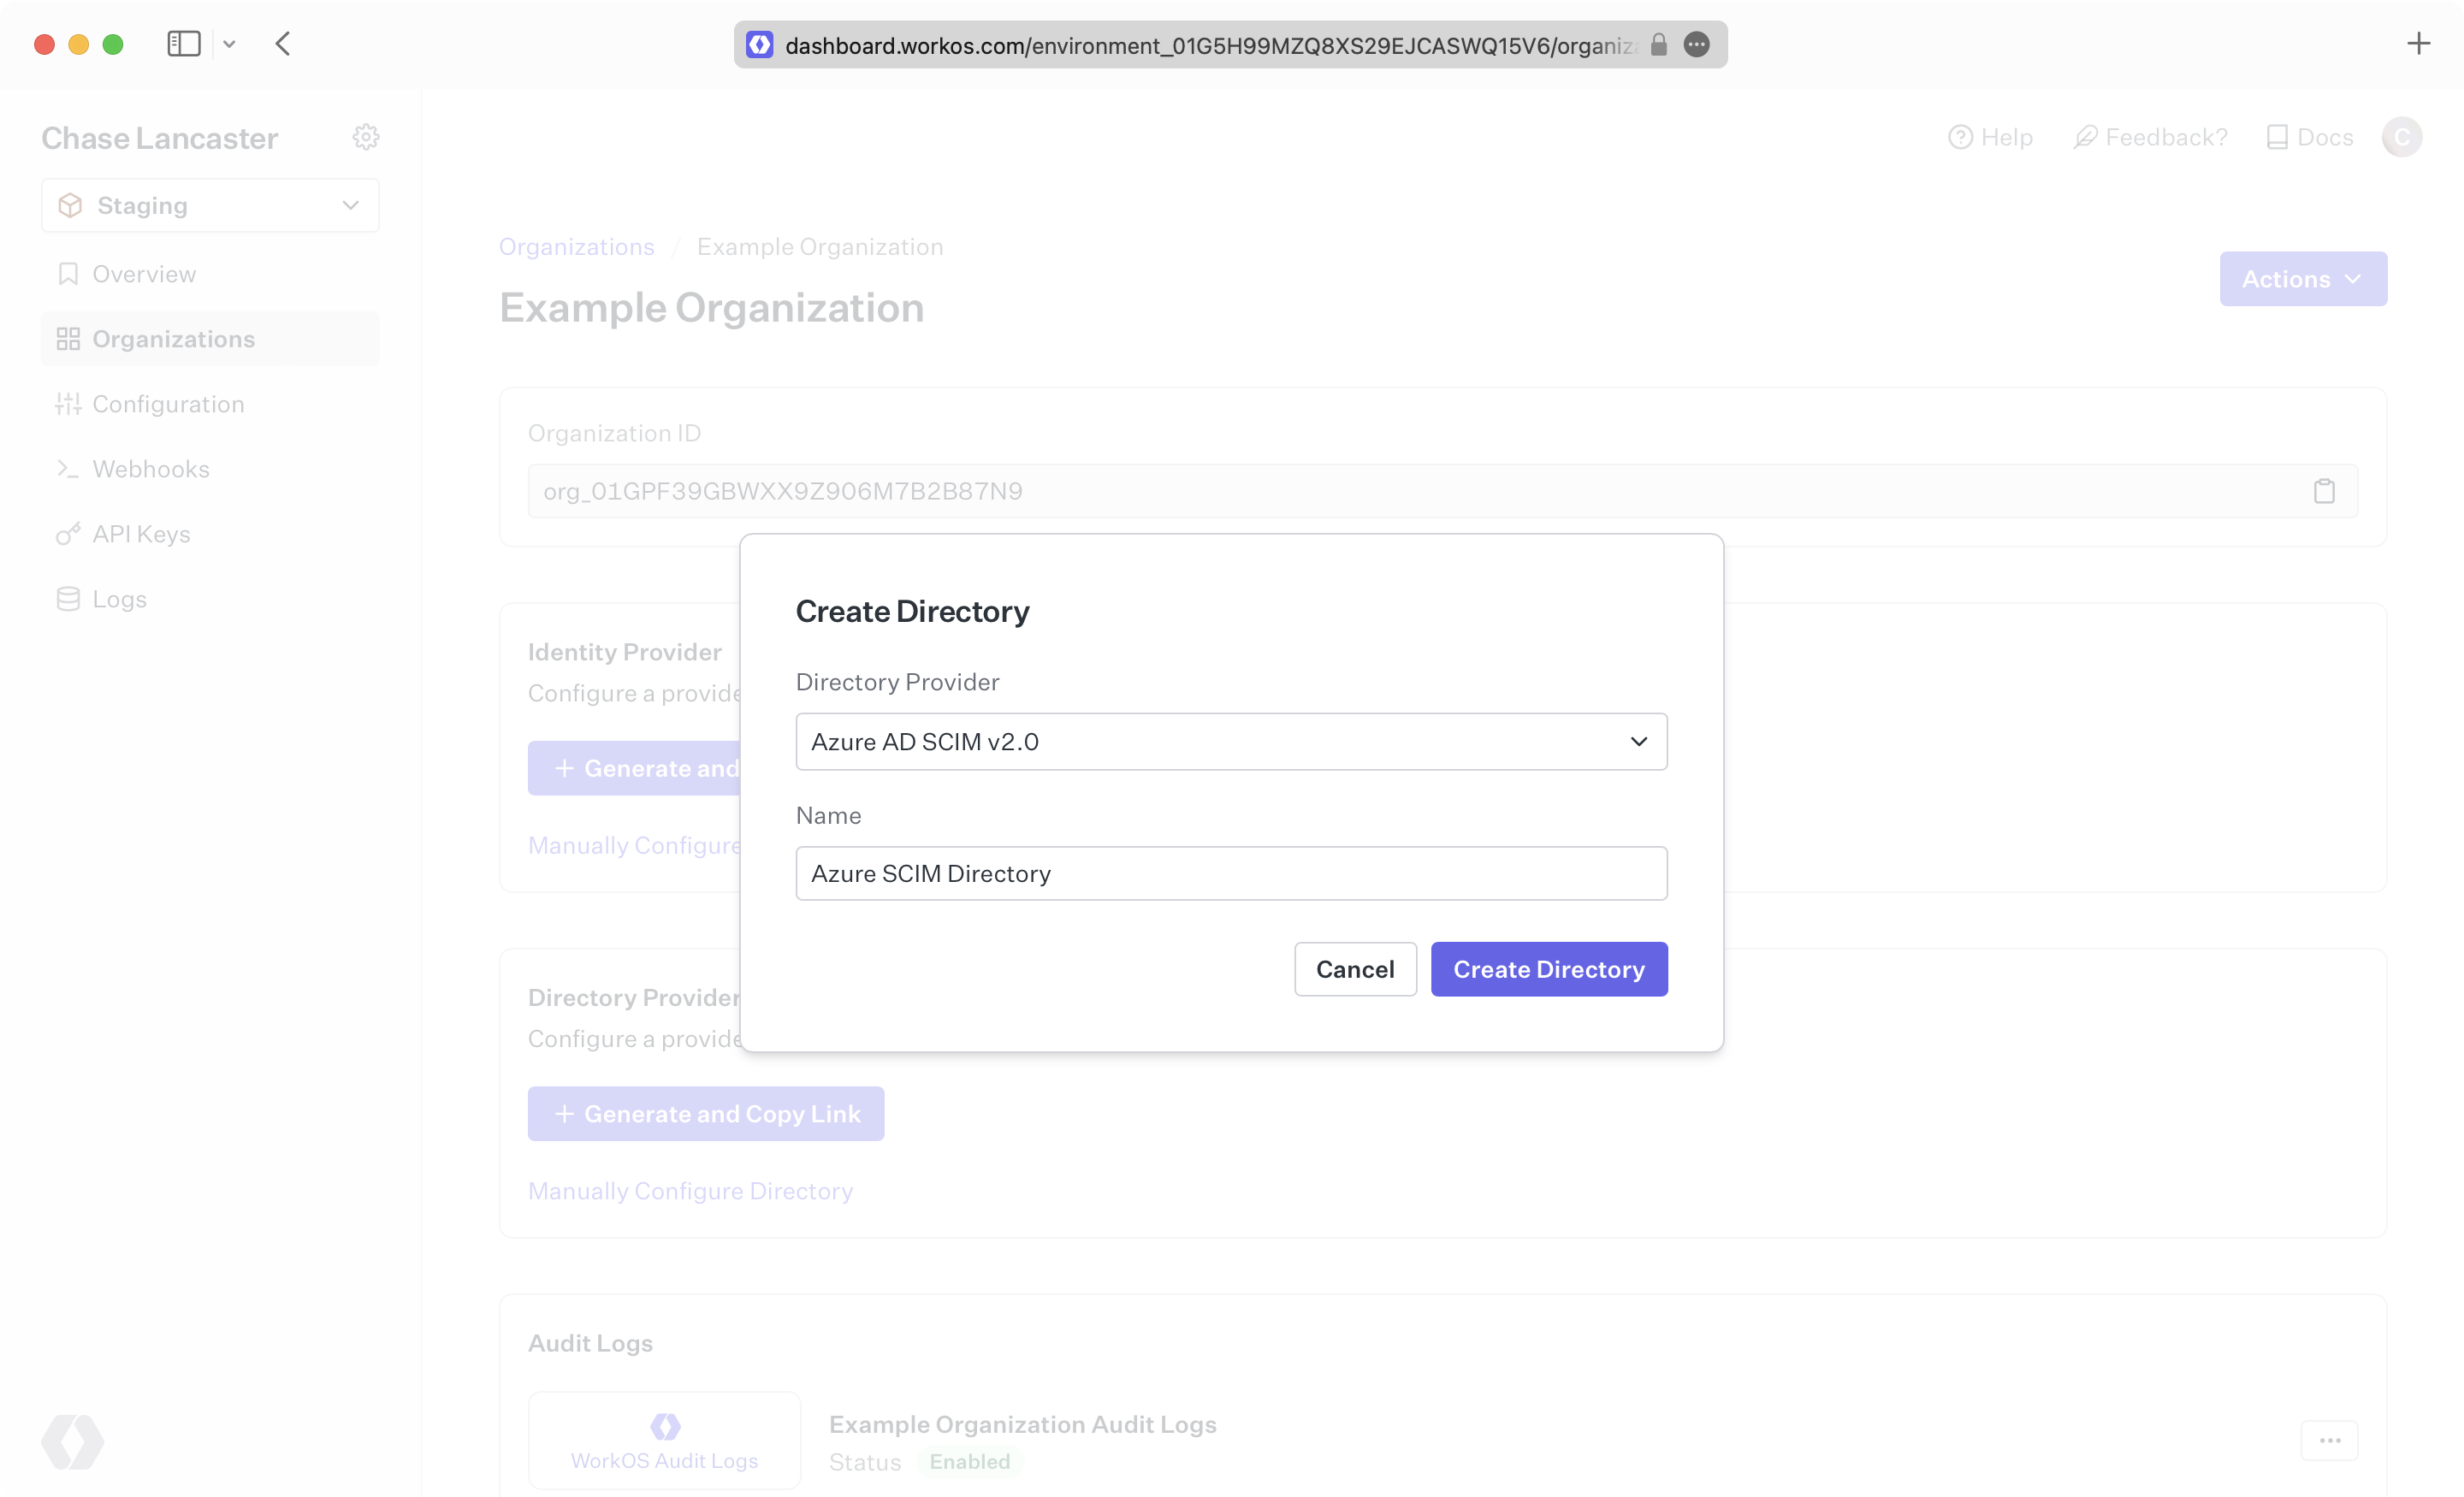Click the WorkOS logo at the sidebar bottom
This screenshot has height=1497, width=2464.
click(x=73, y=1441)
